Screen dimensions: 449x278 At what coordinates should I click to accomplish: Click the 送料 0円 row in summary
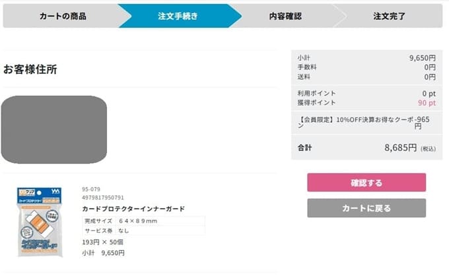click(x=366, y=77)
